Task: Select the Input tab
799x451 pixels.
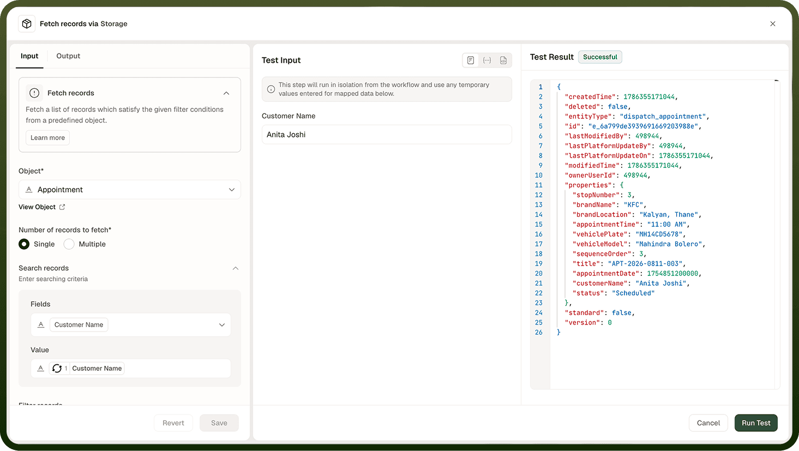Action: point(29,56)
